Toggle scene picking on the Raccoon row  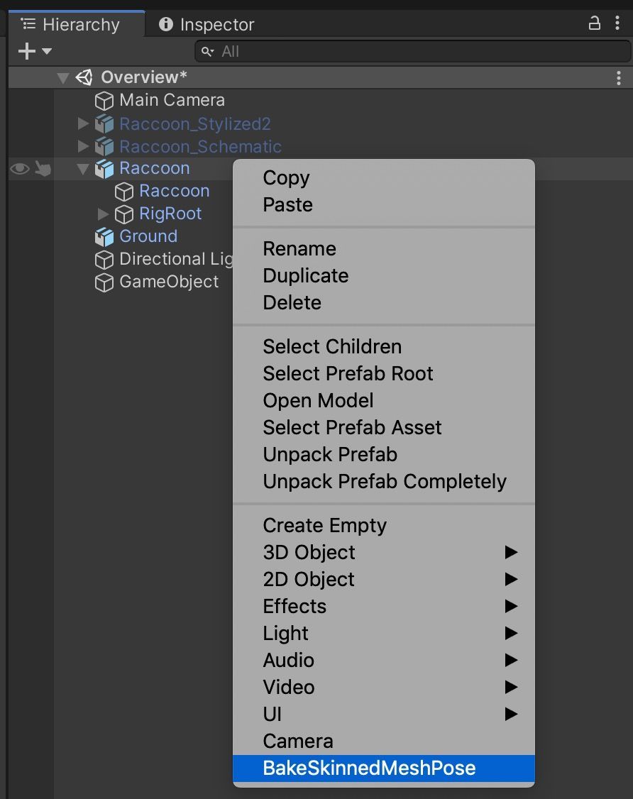pos(43,168)
